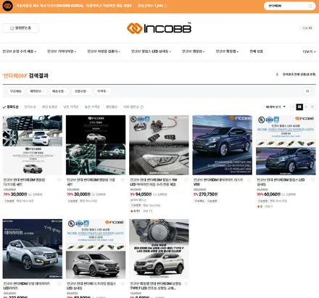Select the grid view icon
The image size is (319, 298).
coord(299,107)
